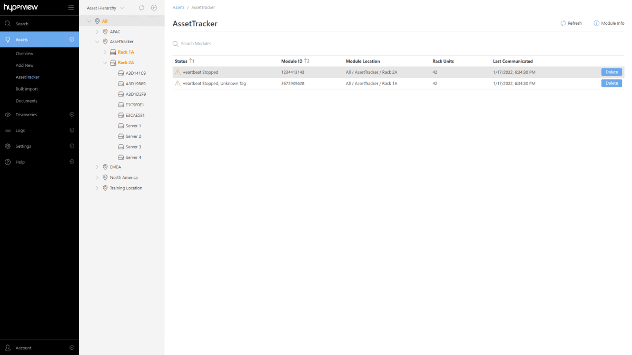Click the rack icon next to Rack 1A
This screenshot has width=632, height=355.
click(x=112, y=52)
